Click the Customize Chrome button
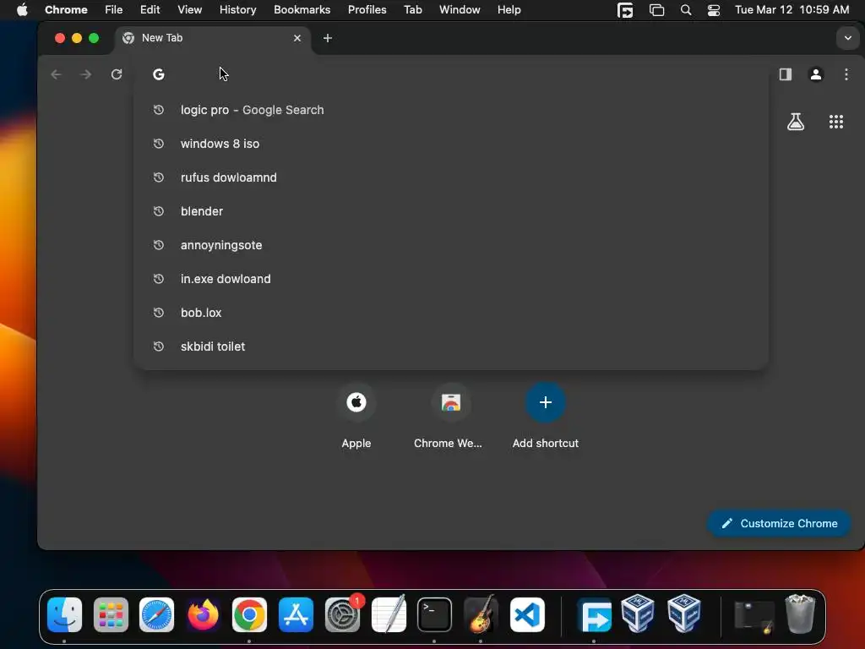This screenshot has width=865, height=649. pyautogui.click(x=779, y=523)
